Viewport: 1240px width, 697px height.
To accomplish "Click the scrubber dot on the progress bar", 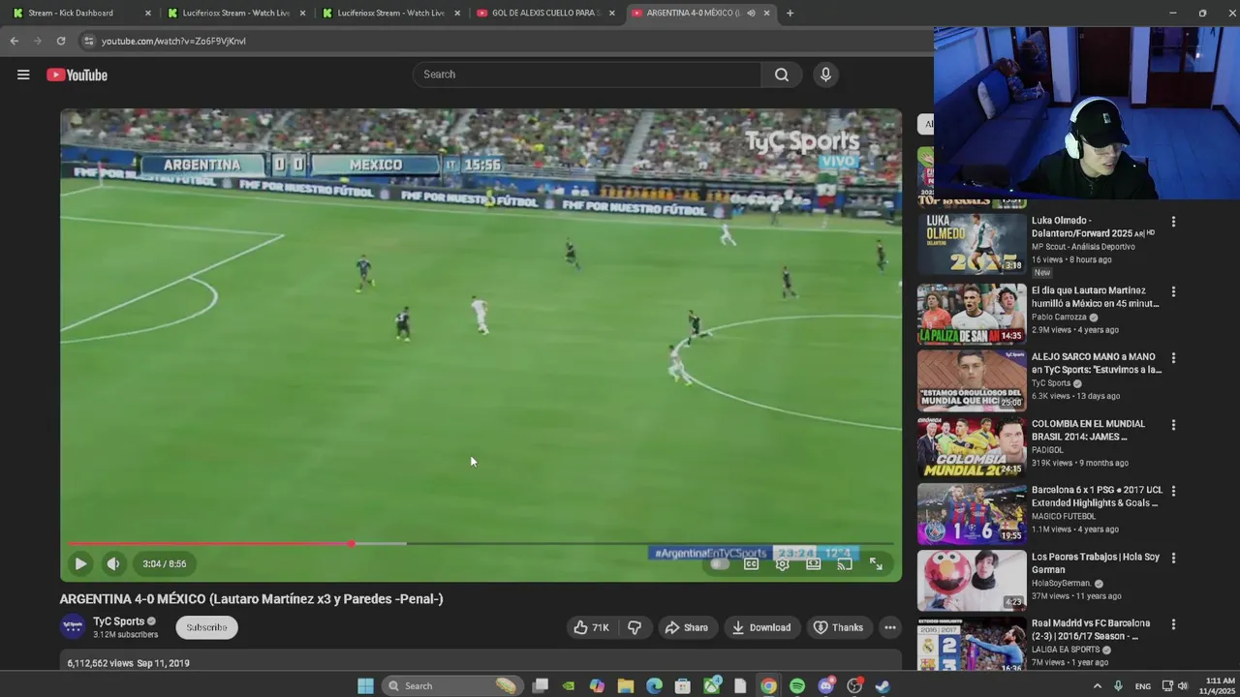I will click(352, 544).
